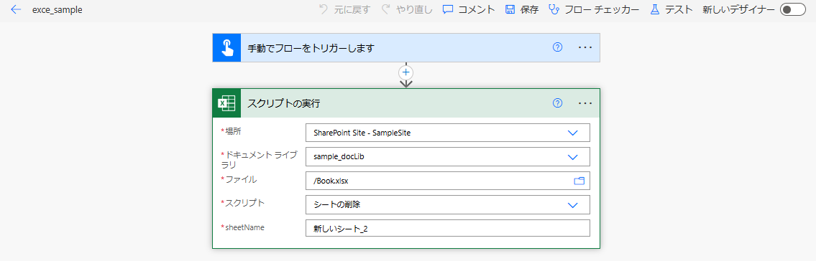Click やり直し redo button

pyautogui.click(x=406, y=9)
